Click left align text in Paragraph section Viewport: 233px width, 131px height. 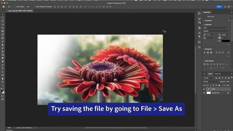point(205,52)
